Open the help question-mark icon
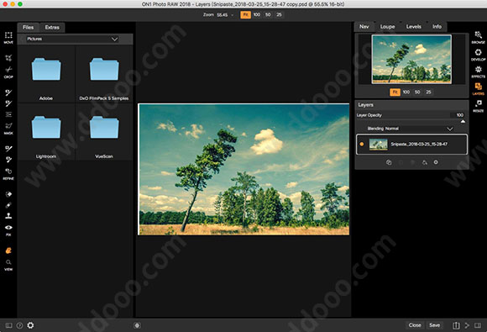The image size is (487, 332). click(x=19, y=325)
